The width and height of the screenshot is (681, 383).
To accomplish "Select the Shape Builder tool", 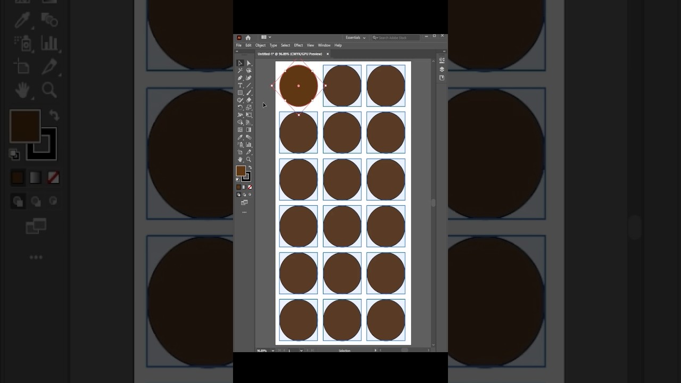I will click(x=240, y=122).
